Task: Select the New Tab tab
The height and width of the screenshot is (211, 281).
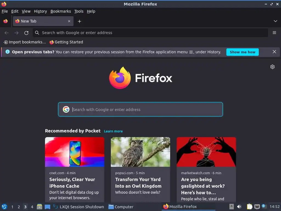Action: click(x=43, y=21)
